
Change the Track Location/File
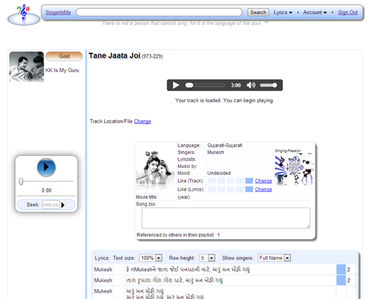click(x=142, y=122)
